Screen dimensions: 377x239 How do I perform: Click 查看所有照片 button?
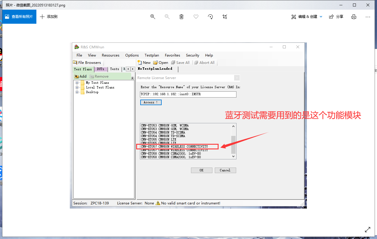[19, 17]
